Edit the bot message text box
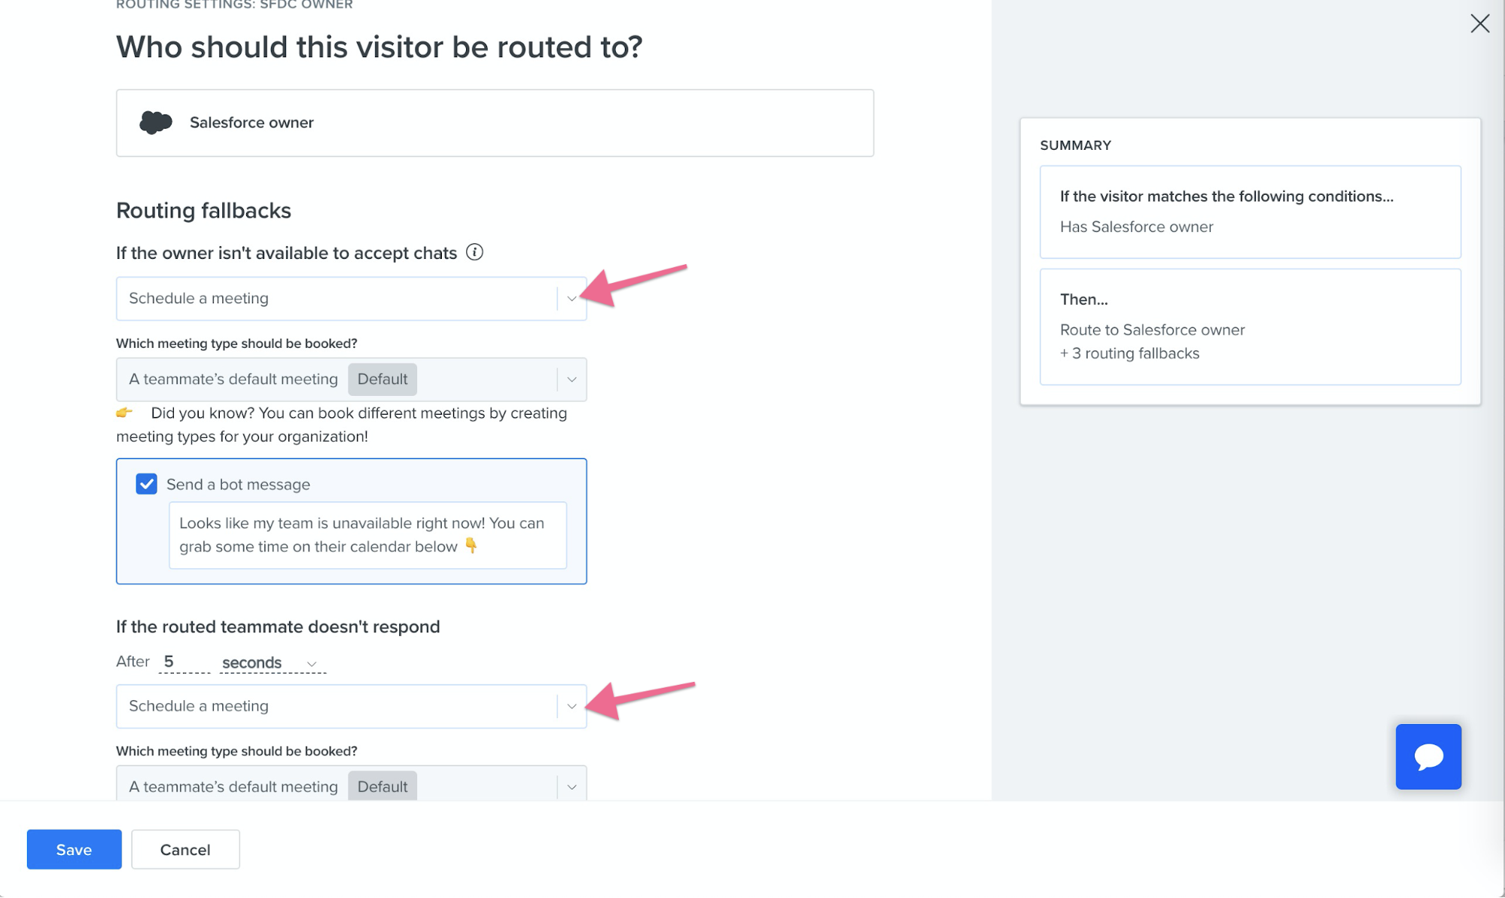The height and width of the screenshot is (898, 1505). (x=367, y=535)
